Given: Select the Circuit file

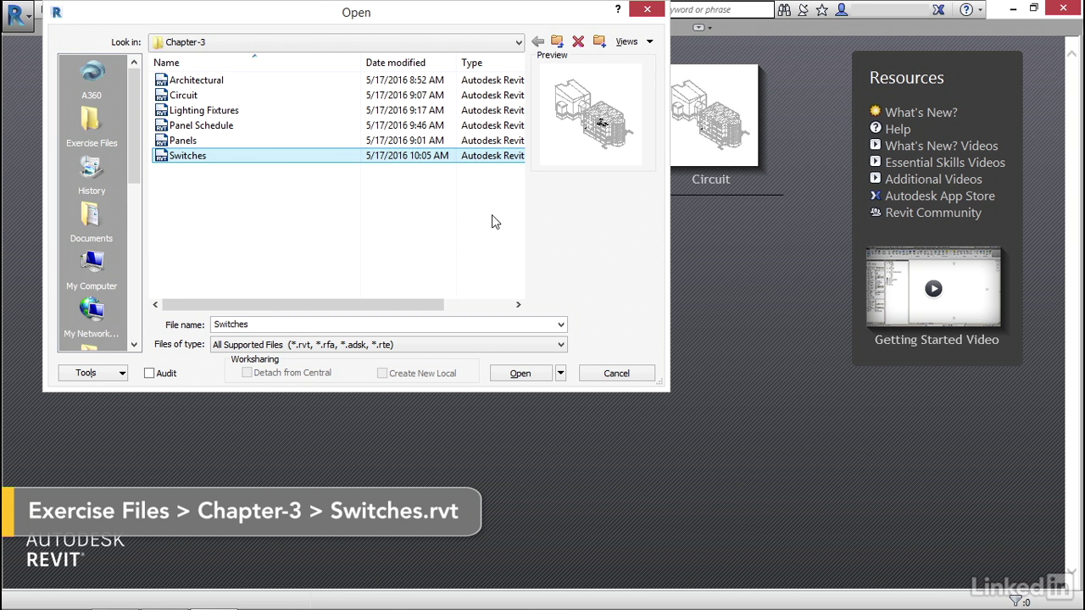Looking at the screenshot, I should 183,95.
